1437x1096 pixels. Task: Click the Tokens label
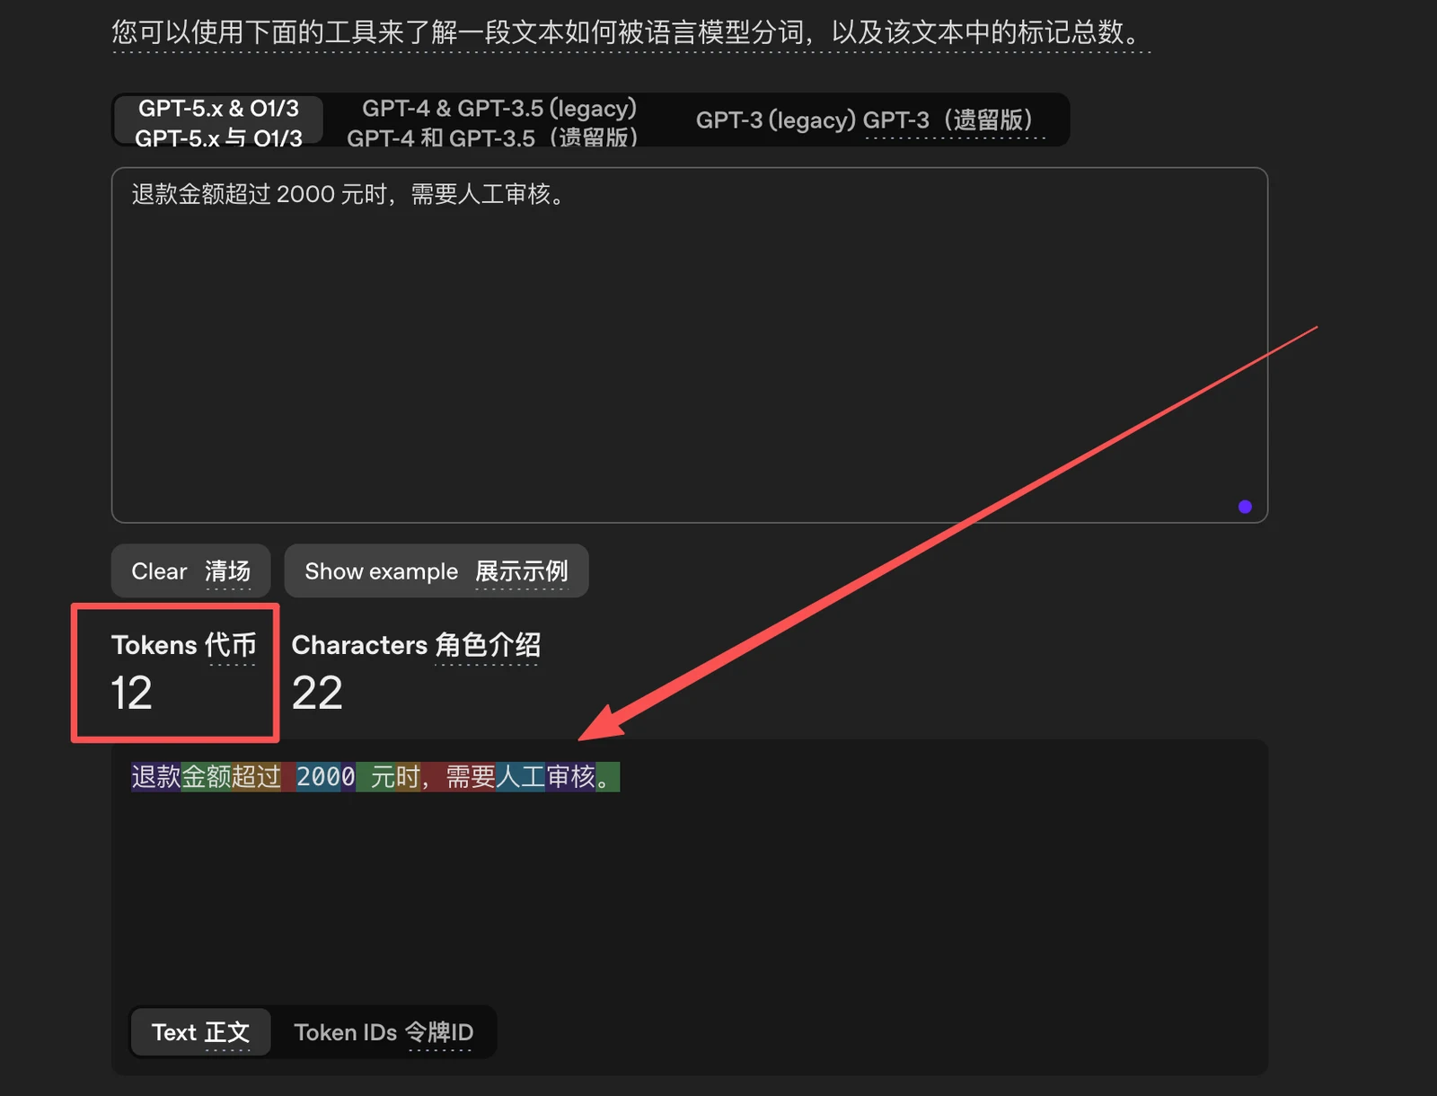pyautogui.click(x=184, y=645)
